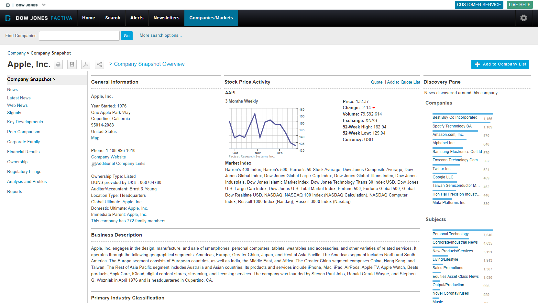Click the print icon next to Apple, Inc.
The image size is (538, 303).
[x=58, y=65]
